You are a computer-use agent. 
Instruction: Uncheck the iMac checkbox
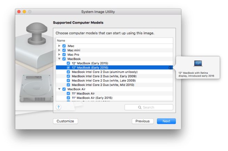[64, 46]
